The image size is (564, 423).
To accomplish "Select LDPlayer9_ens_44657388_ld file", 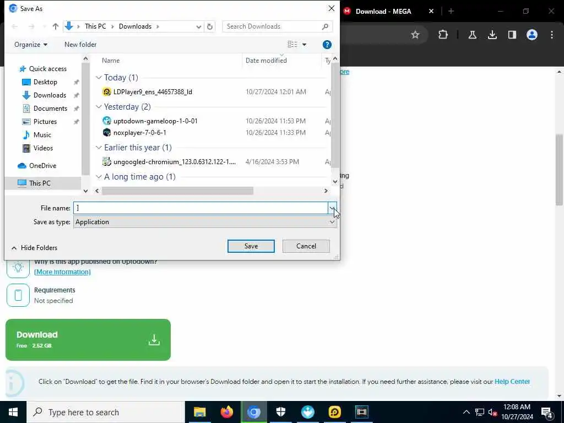I will pyautogui.click(x=153, y=92).
